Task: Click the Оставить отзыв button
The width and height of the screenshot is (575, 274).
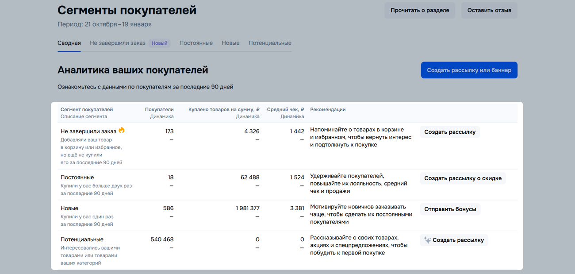Action: 489,10
